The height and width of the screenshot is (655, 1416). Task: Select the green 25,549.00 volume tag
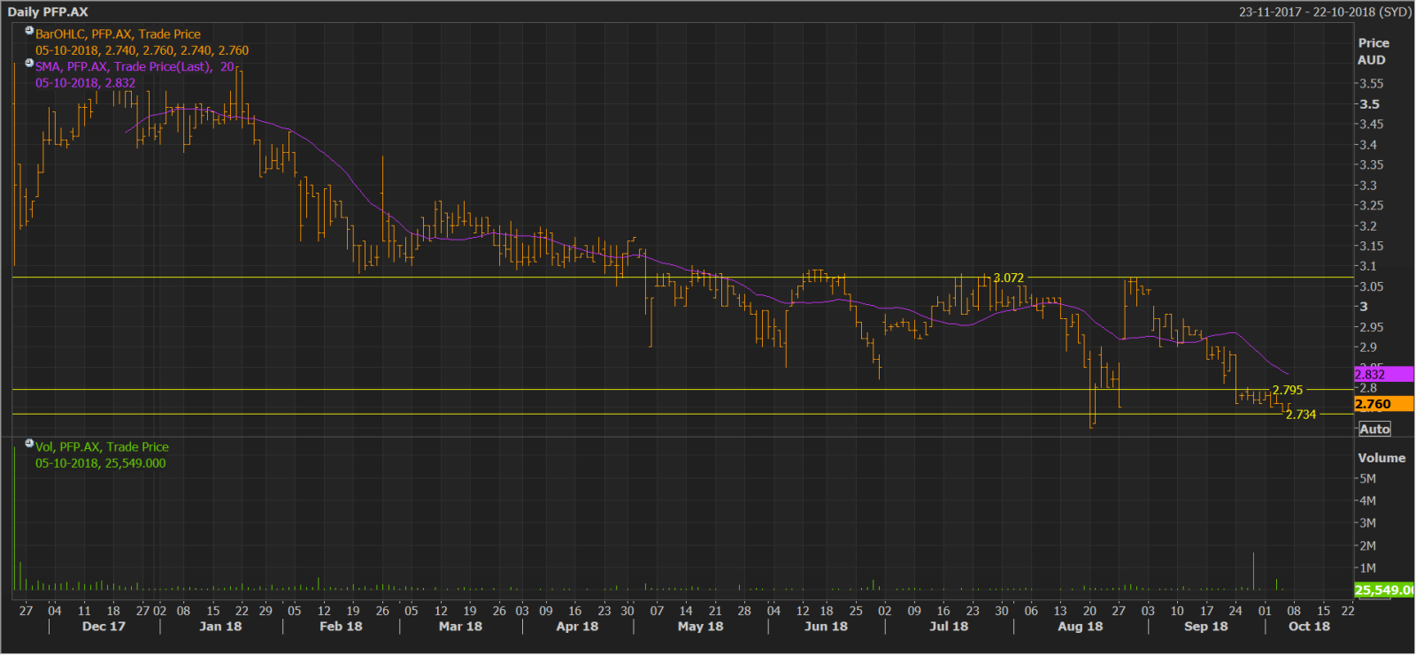coord(1383,590)
